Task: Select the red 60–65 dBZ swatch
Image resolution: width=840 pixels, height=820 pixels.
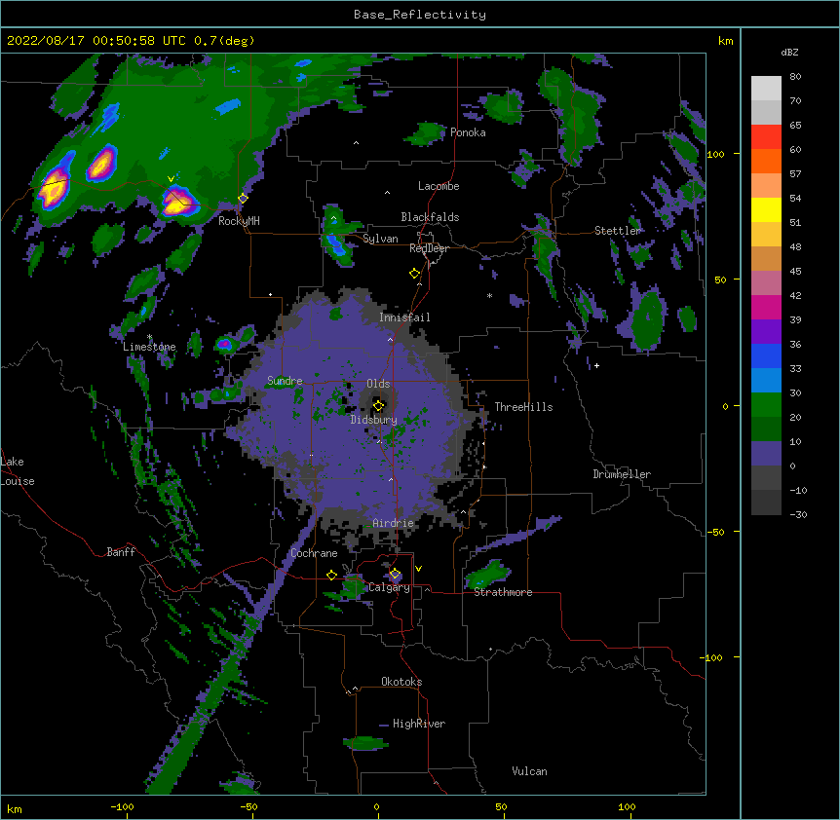Action: point(766,137)
